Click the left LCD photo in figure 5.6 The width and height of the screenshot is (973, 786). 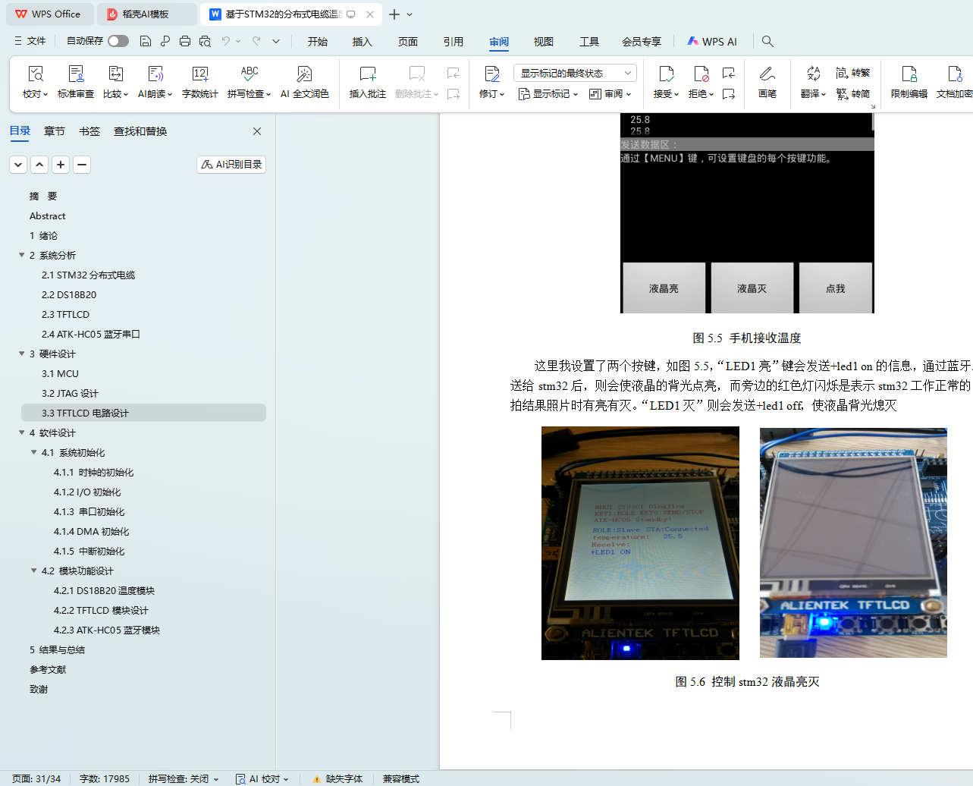pyautogui.click(x=640, y=543)
